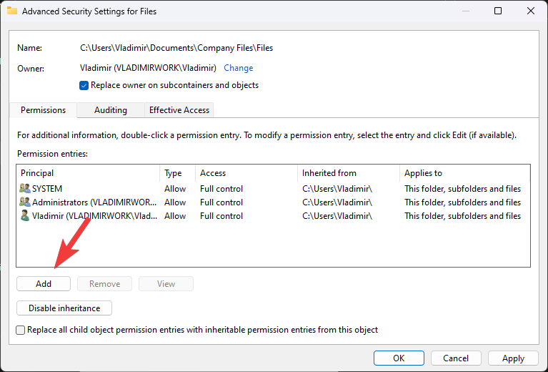Click the Applies to column header
This screenshot has width=548, height=372.
(464, 173)
